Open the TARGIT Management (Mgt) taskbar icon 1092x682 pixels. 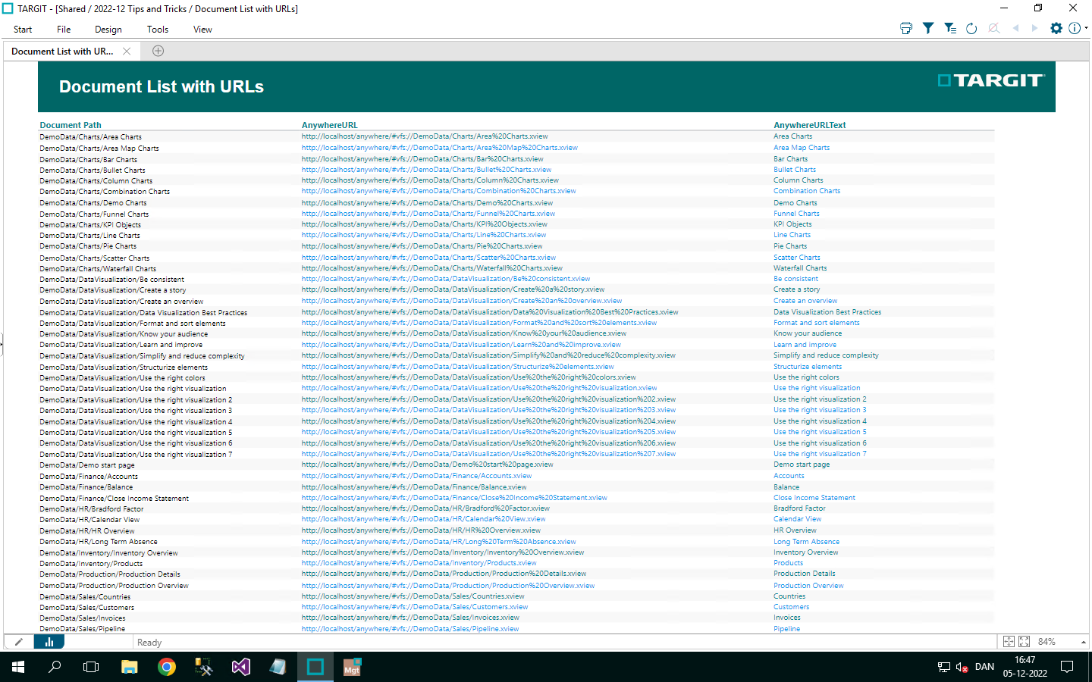[x=353, y=667]
